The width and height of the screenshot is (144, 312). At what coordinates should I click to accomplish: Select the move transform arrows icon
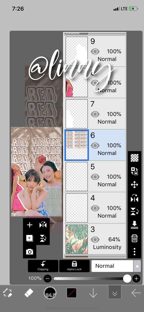[135, 185]
